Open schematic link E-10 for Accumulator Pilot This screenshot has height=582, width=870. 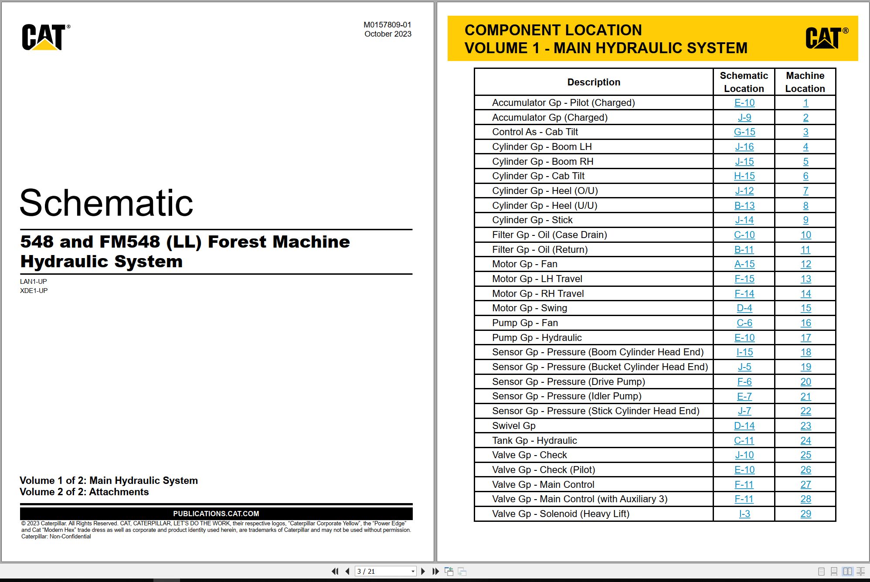tap(744, 103)
